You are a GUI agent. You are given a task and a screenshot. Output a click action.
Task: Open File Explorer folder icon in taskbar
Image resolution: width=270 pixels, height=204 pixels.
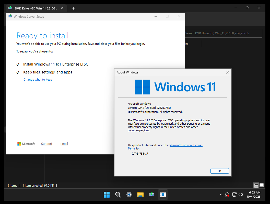pyautogui.click(x=140, y=195)
